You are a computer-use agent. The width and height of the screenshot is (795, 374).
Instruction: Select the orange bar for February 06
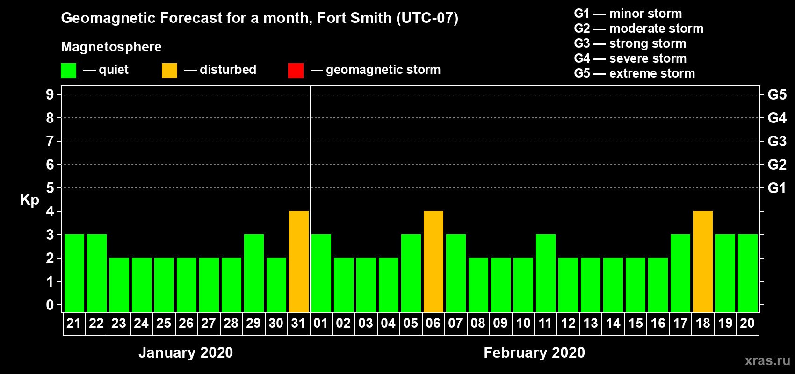point(434,261)
